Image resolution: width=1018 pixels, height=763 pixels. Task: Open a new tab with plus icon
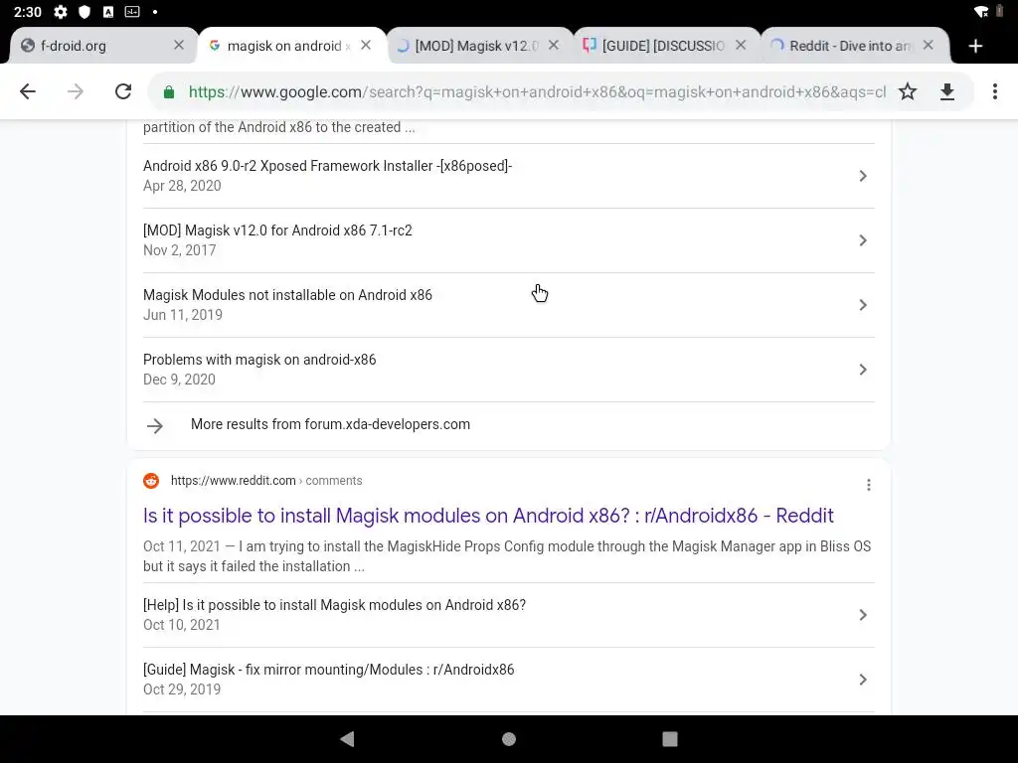pyautogui.click(x=975, y=46)
